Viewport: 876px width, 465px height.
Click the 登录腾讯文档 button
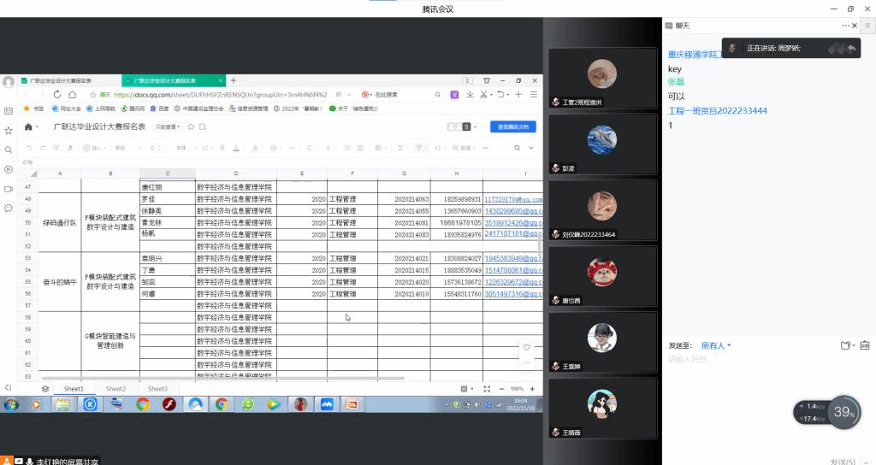pos(512,127)
